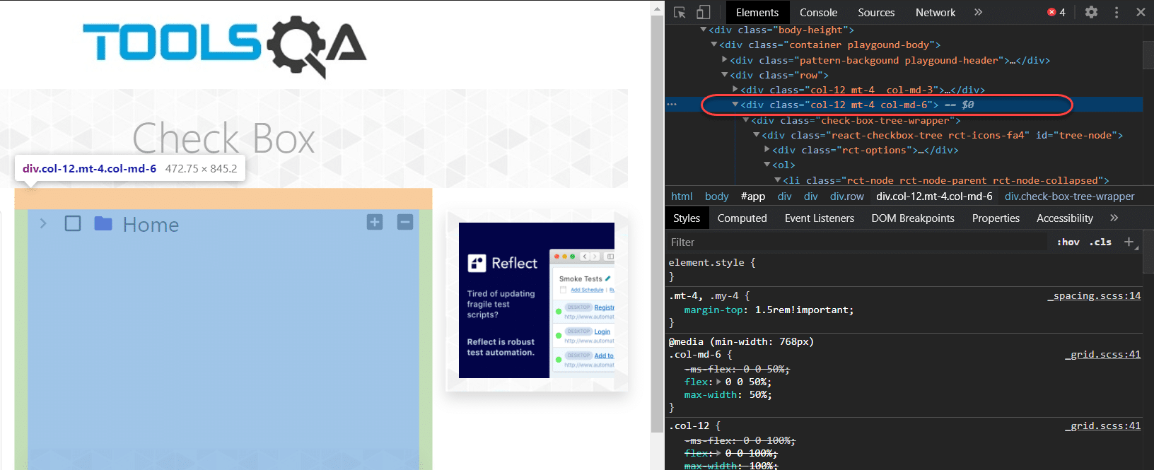Viewport: 1154px width, 470px height.
Task: Toggle the :hov element state button
Action: (x=1068, y=242)
